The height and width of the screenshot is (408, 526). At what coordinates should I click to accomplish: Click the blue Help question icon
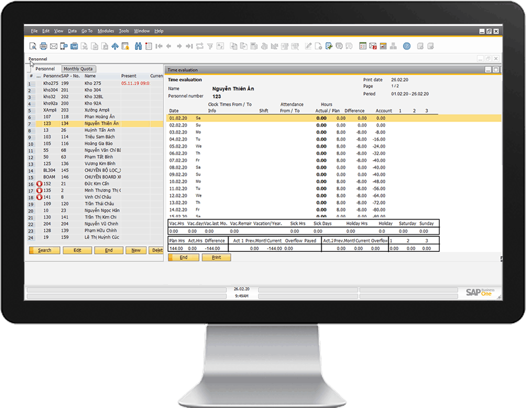click(406, 46)
